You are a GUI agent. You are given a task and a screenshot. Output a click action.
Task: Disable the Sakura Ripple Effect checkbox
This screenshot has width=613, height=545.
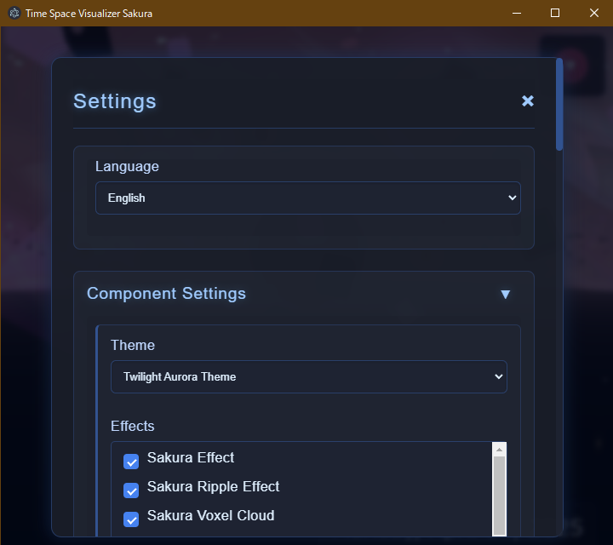(131, 490)
